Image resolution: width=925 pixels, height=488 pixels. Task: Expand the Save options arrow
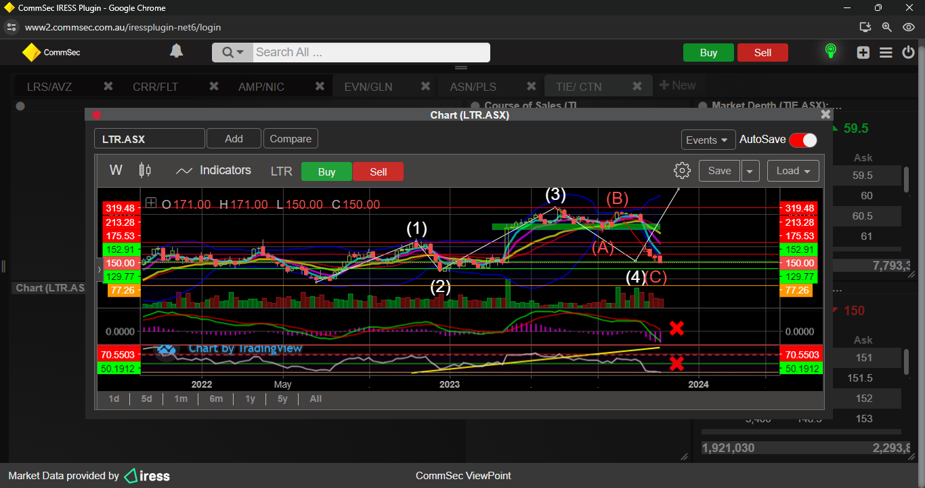(x=750, y=171)
